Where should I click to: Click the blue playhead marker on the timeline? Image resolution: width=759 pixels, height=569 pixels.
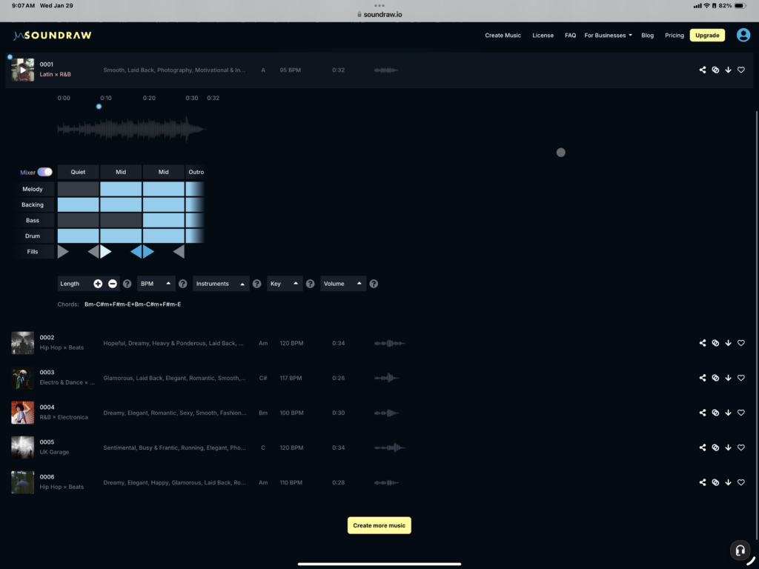click(99, 107)
